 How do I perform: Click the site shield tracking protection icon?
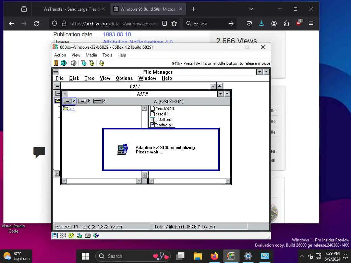pos(55,23)
